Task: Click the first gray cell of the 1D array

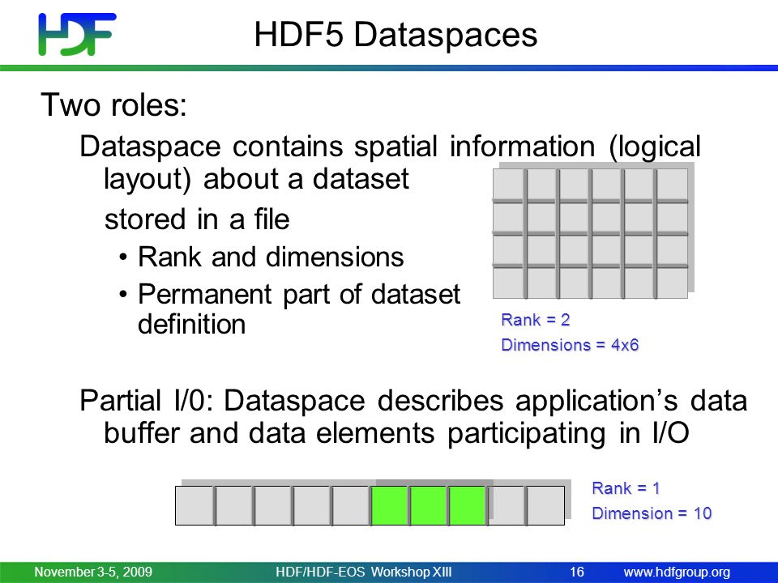Action: pyautogui.click(x=195, y=505)
